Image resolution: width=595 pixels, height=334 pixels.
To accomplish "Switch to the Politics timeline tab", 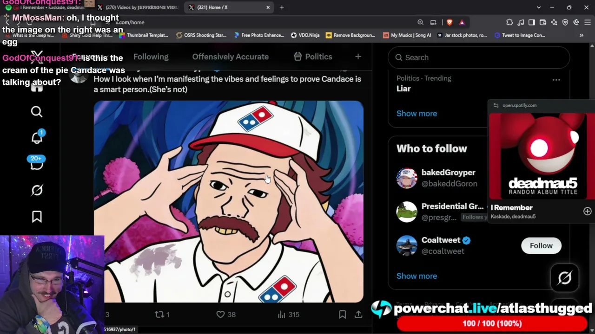I will coord(313,57).
